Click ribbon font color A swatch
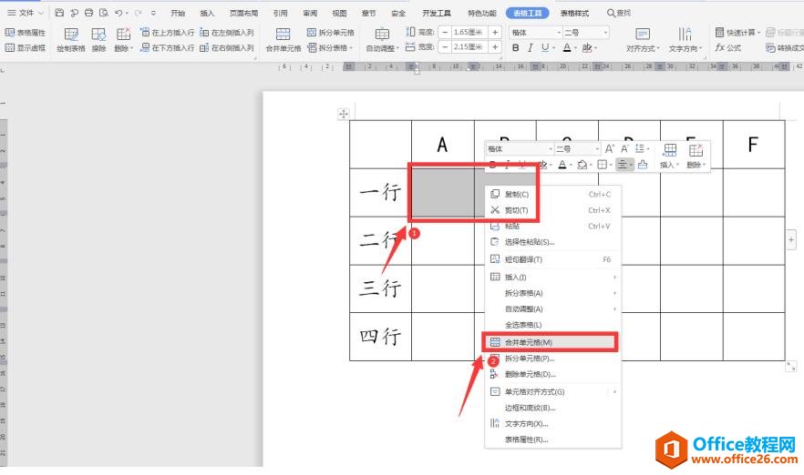 click(x=567, y=47)
